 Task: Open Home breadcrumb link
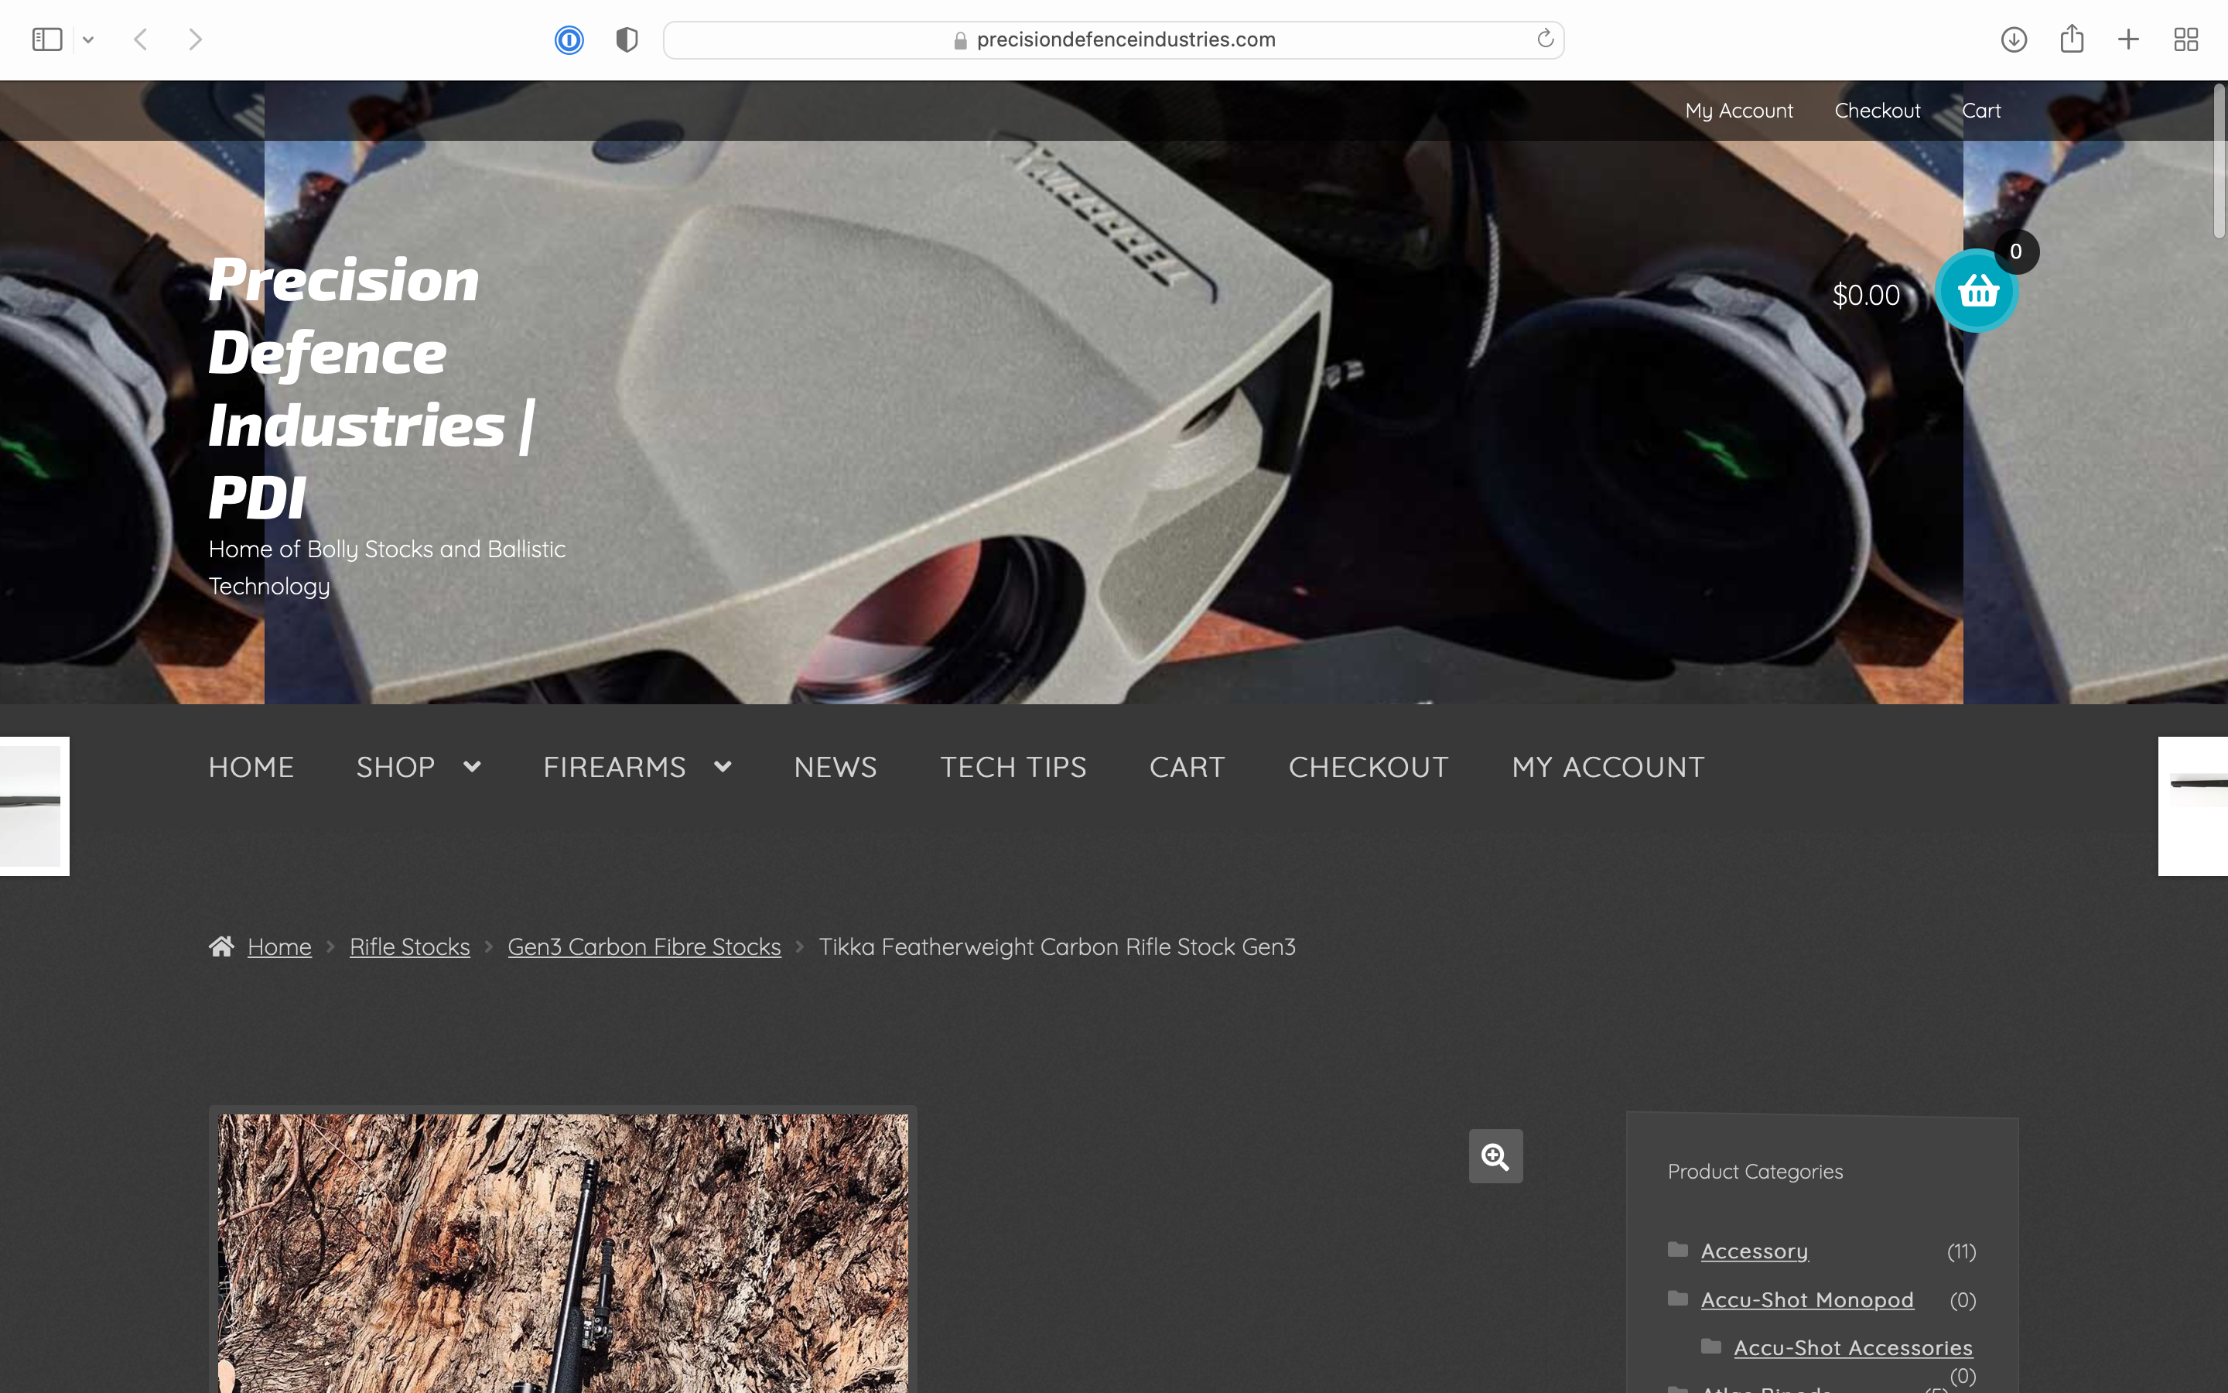(x=279, y=947)
